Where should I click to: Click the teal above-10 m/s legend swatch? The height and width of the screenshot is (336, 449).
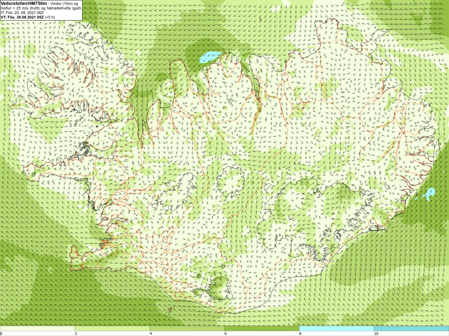tap(411, 329)
